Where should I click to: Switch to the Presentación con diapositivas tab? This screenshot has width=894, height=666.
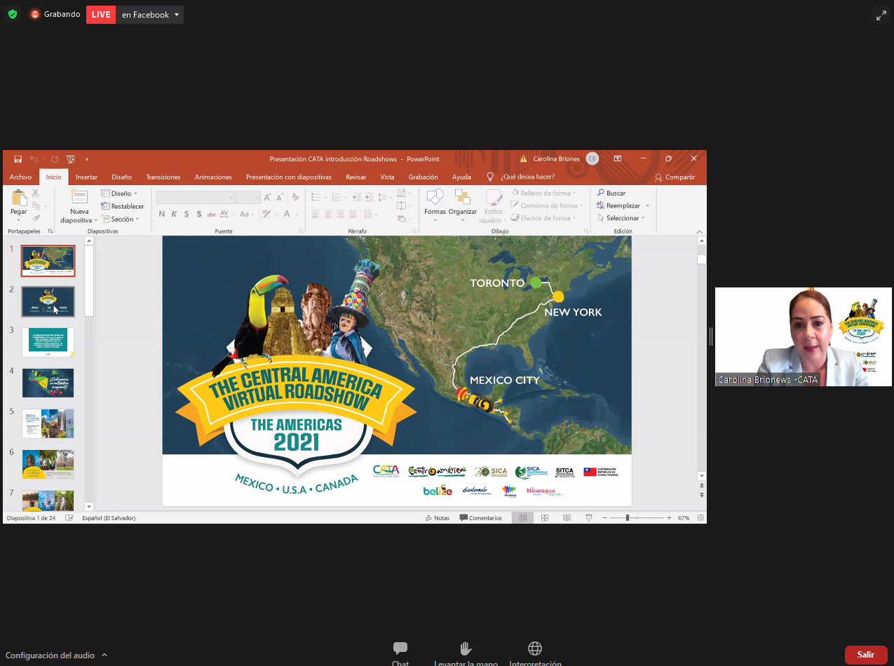tap(289, 177)
